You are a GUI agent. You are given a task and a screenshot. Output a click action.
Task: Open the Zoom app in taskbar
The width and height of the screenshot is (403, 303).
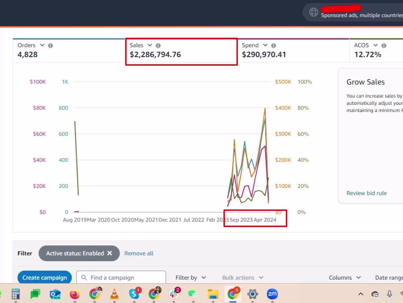[272, 294]
